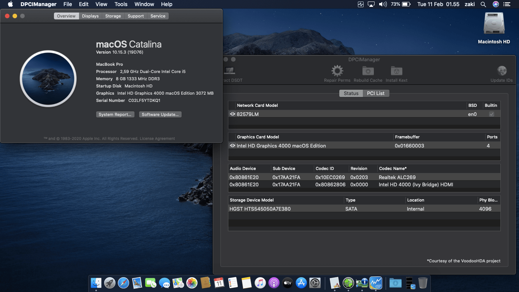Open Spotlight search in menu bar

(483, 4)
